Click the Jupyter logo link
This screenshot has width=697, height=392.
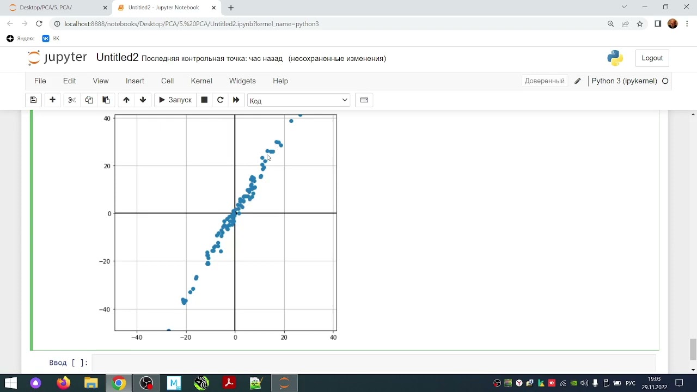coord(58,58)
